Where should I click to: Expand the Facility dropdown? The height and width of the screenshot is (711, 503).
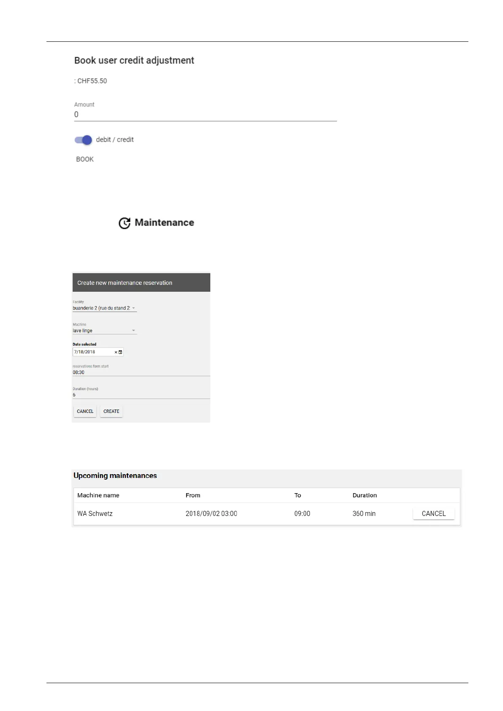tap(104, 308)
